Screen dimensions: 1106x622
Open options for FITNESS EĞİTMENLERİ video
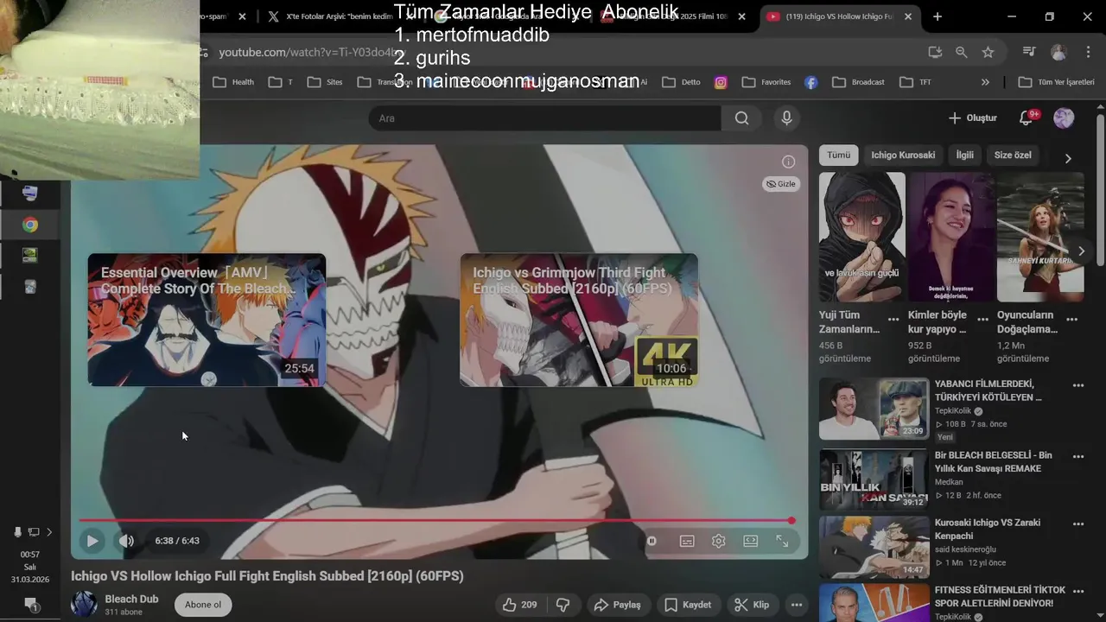pos(1078,592)
